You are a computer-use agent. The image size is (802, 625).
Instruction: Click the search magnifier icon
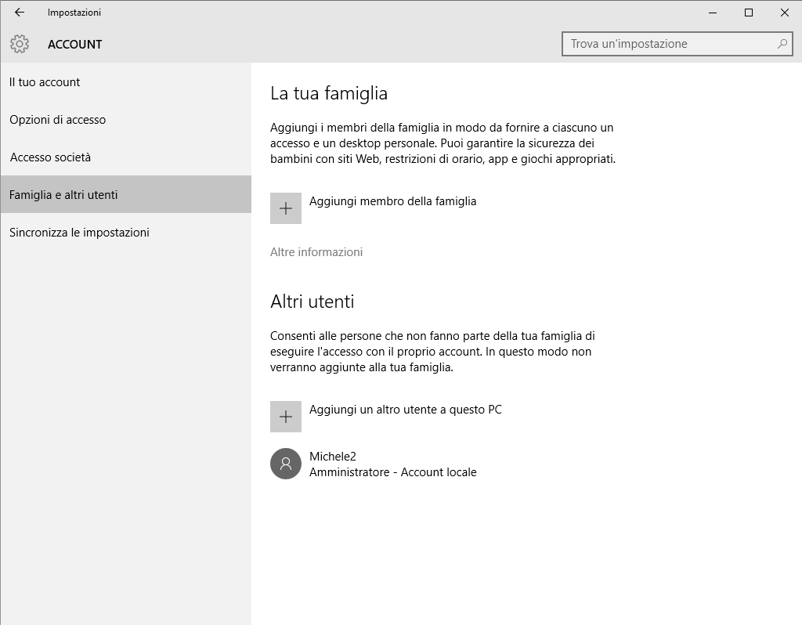coord(782,44)
